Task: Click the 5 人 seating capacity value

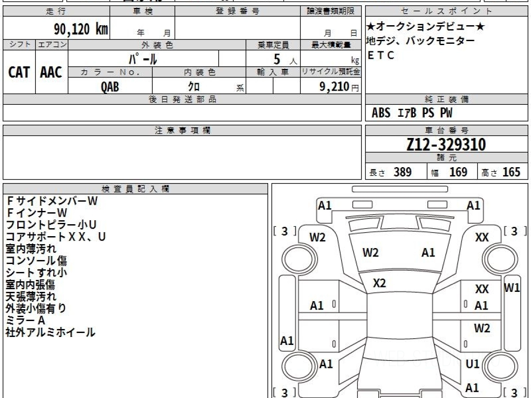Action: pos(285,59)
